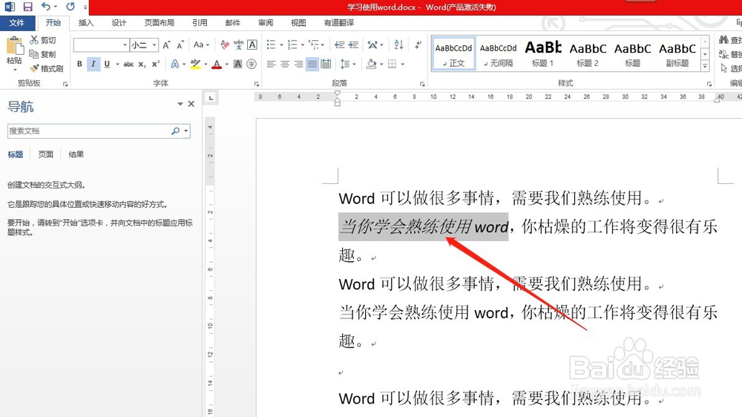Center align the text

[x=285, y=64]
